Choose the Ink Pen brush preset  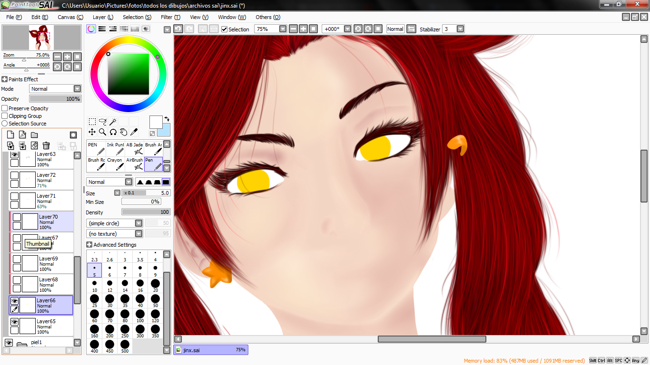[115, 148]
